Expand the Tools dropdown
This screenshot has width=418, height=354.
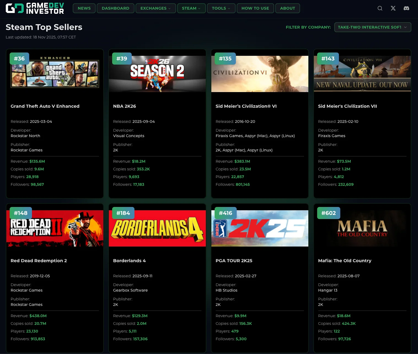(221, 8)
